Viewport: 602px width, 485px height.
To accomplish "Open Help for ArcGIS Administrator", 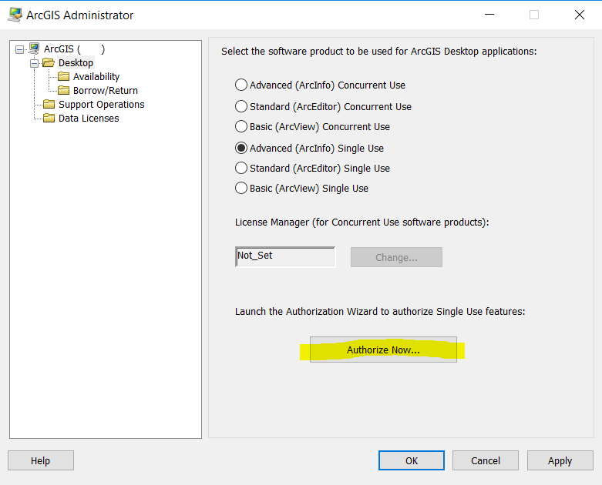I will tap(41, 460).
